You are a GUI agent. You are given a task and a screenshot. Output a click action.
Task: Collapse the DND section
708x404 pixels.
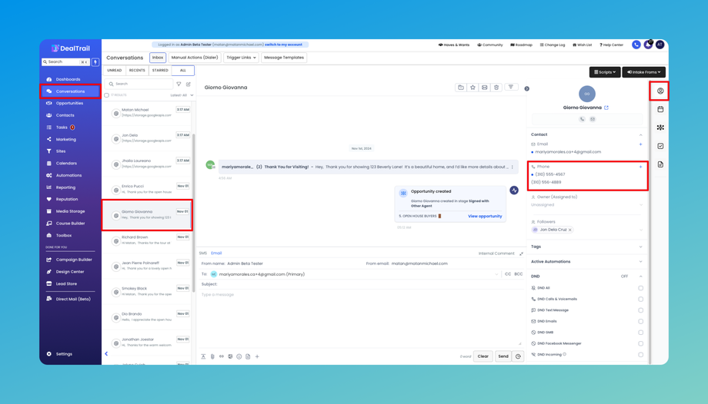[x=640, y=277]
